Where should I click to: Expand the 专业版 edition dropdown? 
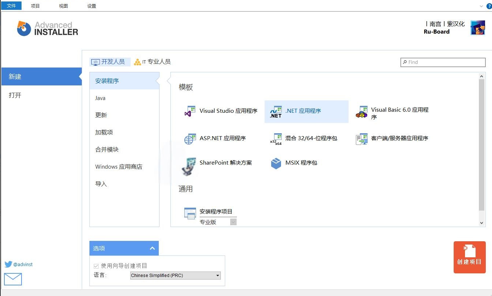[233, 222]
